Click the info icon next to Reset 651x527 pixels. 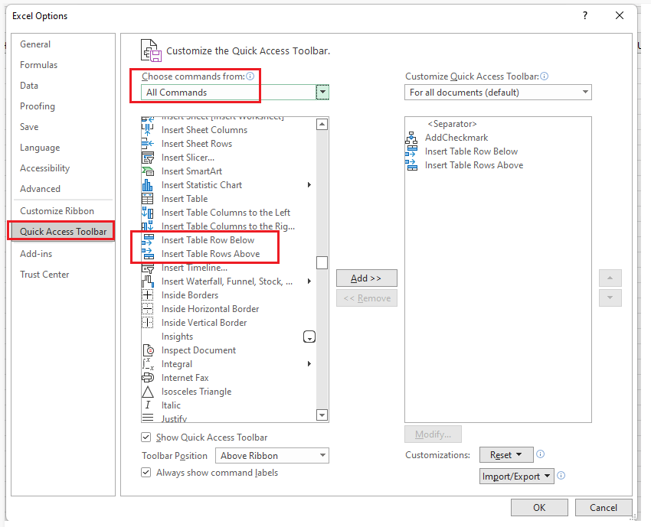[540, 454]
